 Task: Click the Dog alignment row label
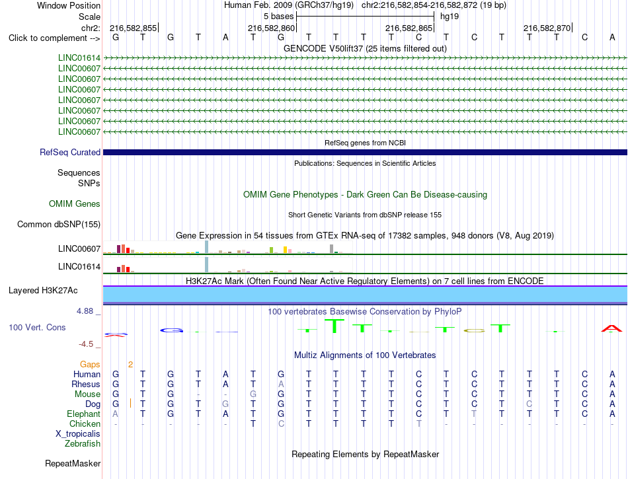tap(93, 404)
